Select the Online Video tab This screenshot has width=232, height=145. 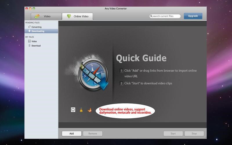pos(77,16)
